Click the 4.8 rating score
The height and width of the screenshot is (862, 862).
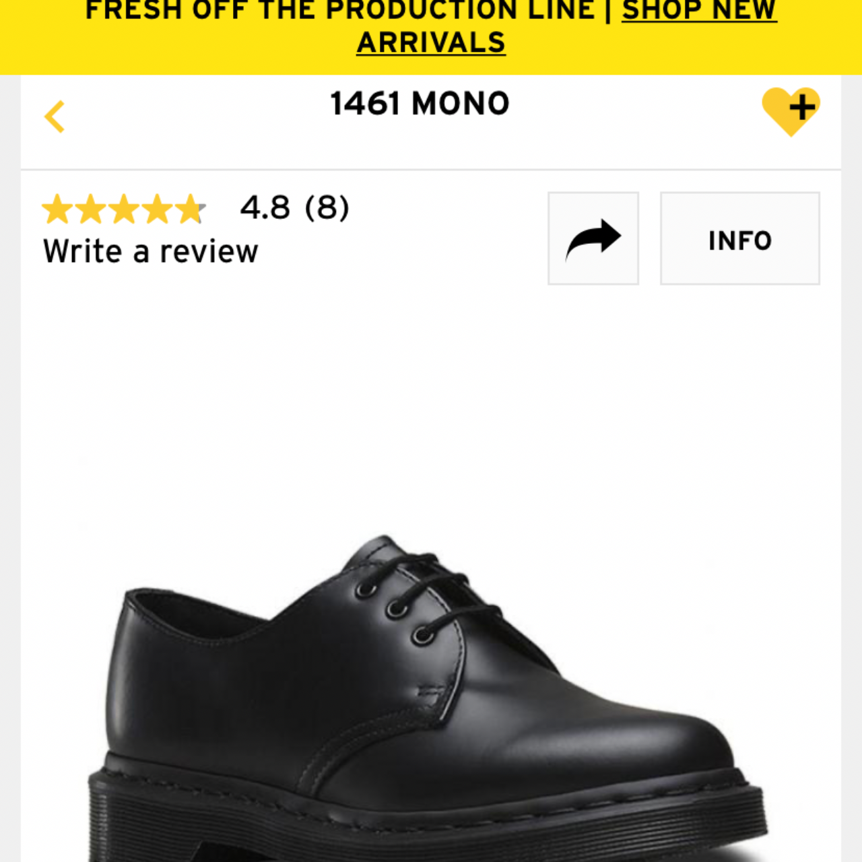click(265, 207)
